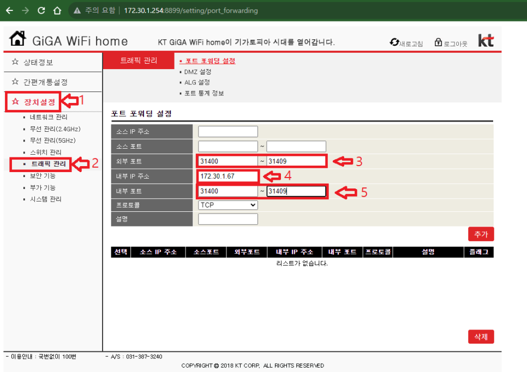Click the 소스포트 table header
The image size is (527, 372).
pyautogui.click(x=206, y=252)
